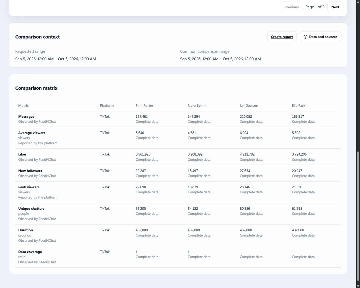Select the Finn Porter column header
360x288 pixels.
tap(144, 105)
